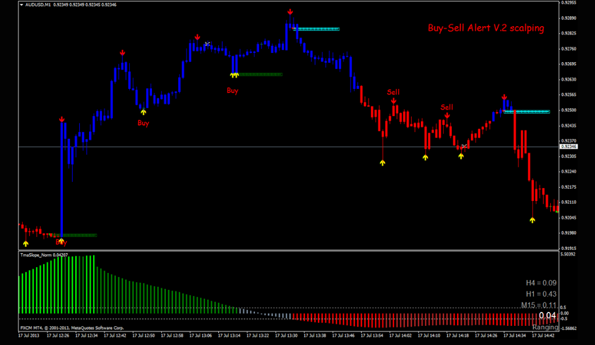Select the green level bar right of the double yellow arrows
The width and height of the screenshot is (595, 345).
(260, 74)
